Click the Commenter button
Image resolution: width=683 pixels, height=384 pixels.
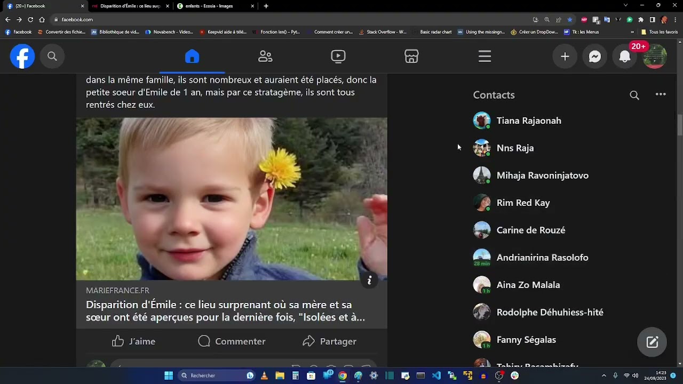tap(232, 341)
